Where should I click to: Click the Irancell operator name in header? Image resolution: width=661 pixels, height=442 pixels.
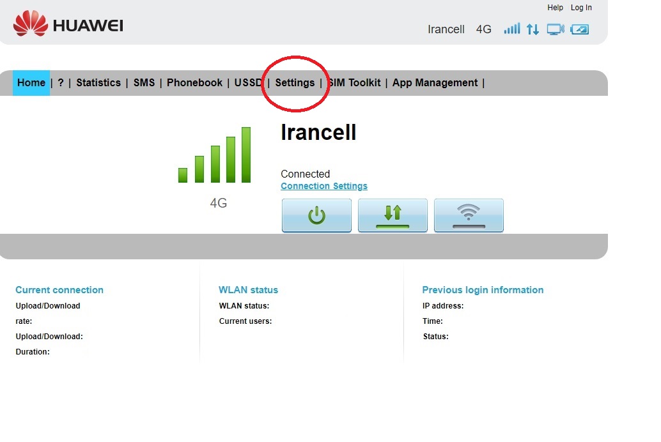click(446, 29)
